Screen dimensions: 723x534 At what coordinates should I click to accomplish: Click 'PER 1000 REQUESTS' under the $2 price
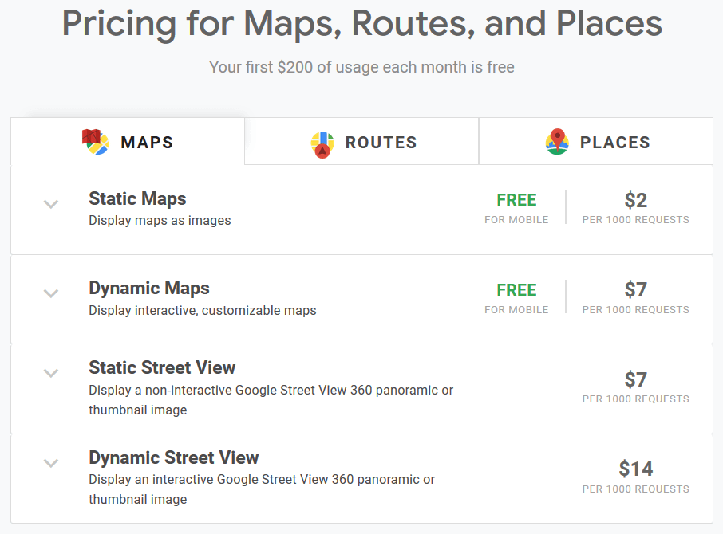pyautogui.click(x=636, y=220)
